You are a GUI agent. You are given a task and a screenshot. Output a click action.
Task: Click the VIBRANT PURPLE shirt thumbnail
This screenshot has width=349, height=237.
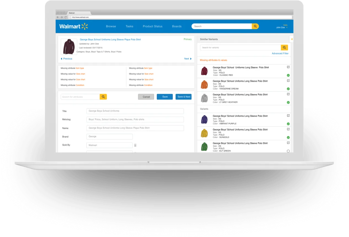[x=204, y=120]
